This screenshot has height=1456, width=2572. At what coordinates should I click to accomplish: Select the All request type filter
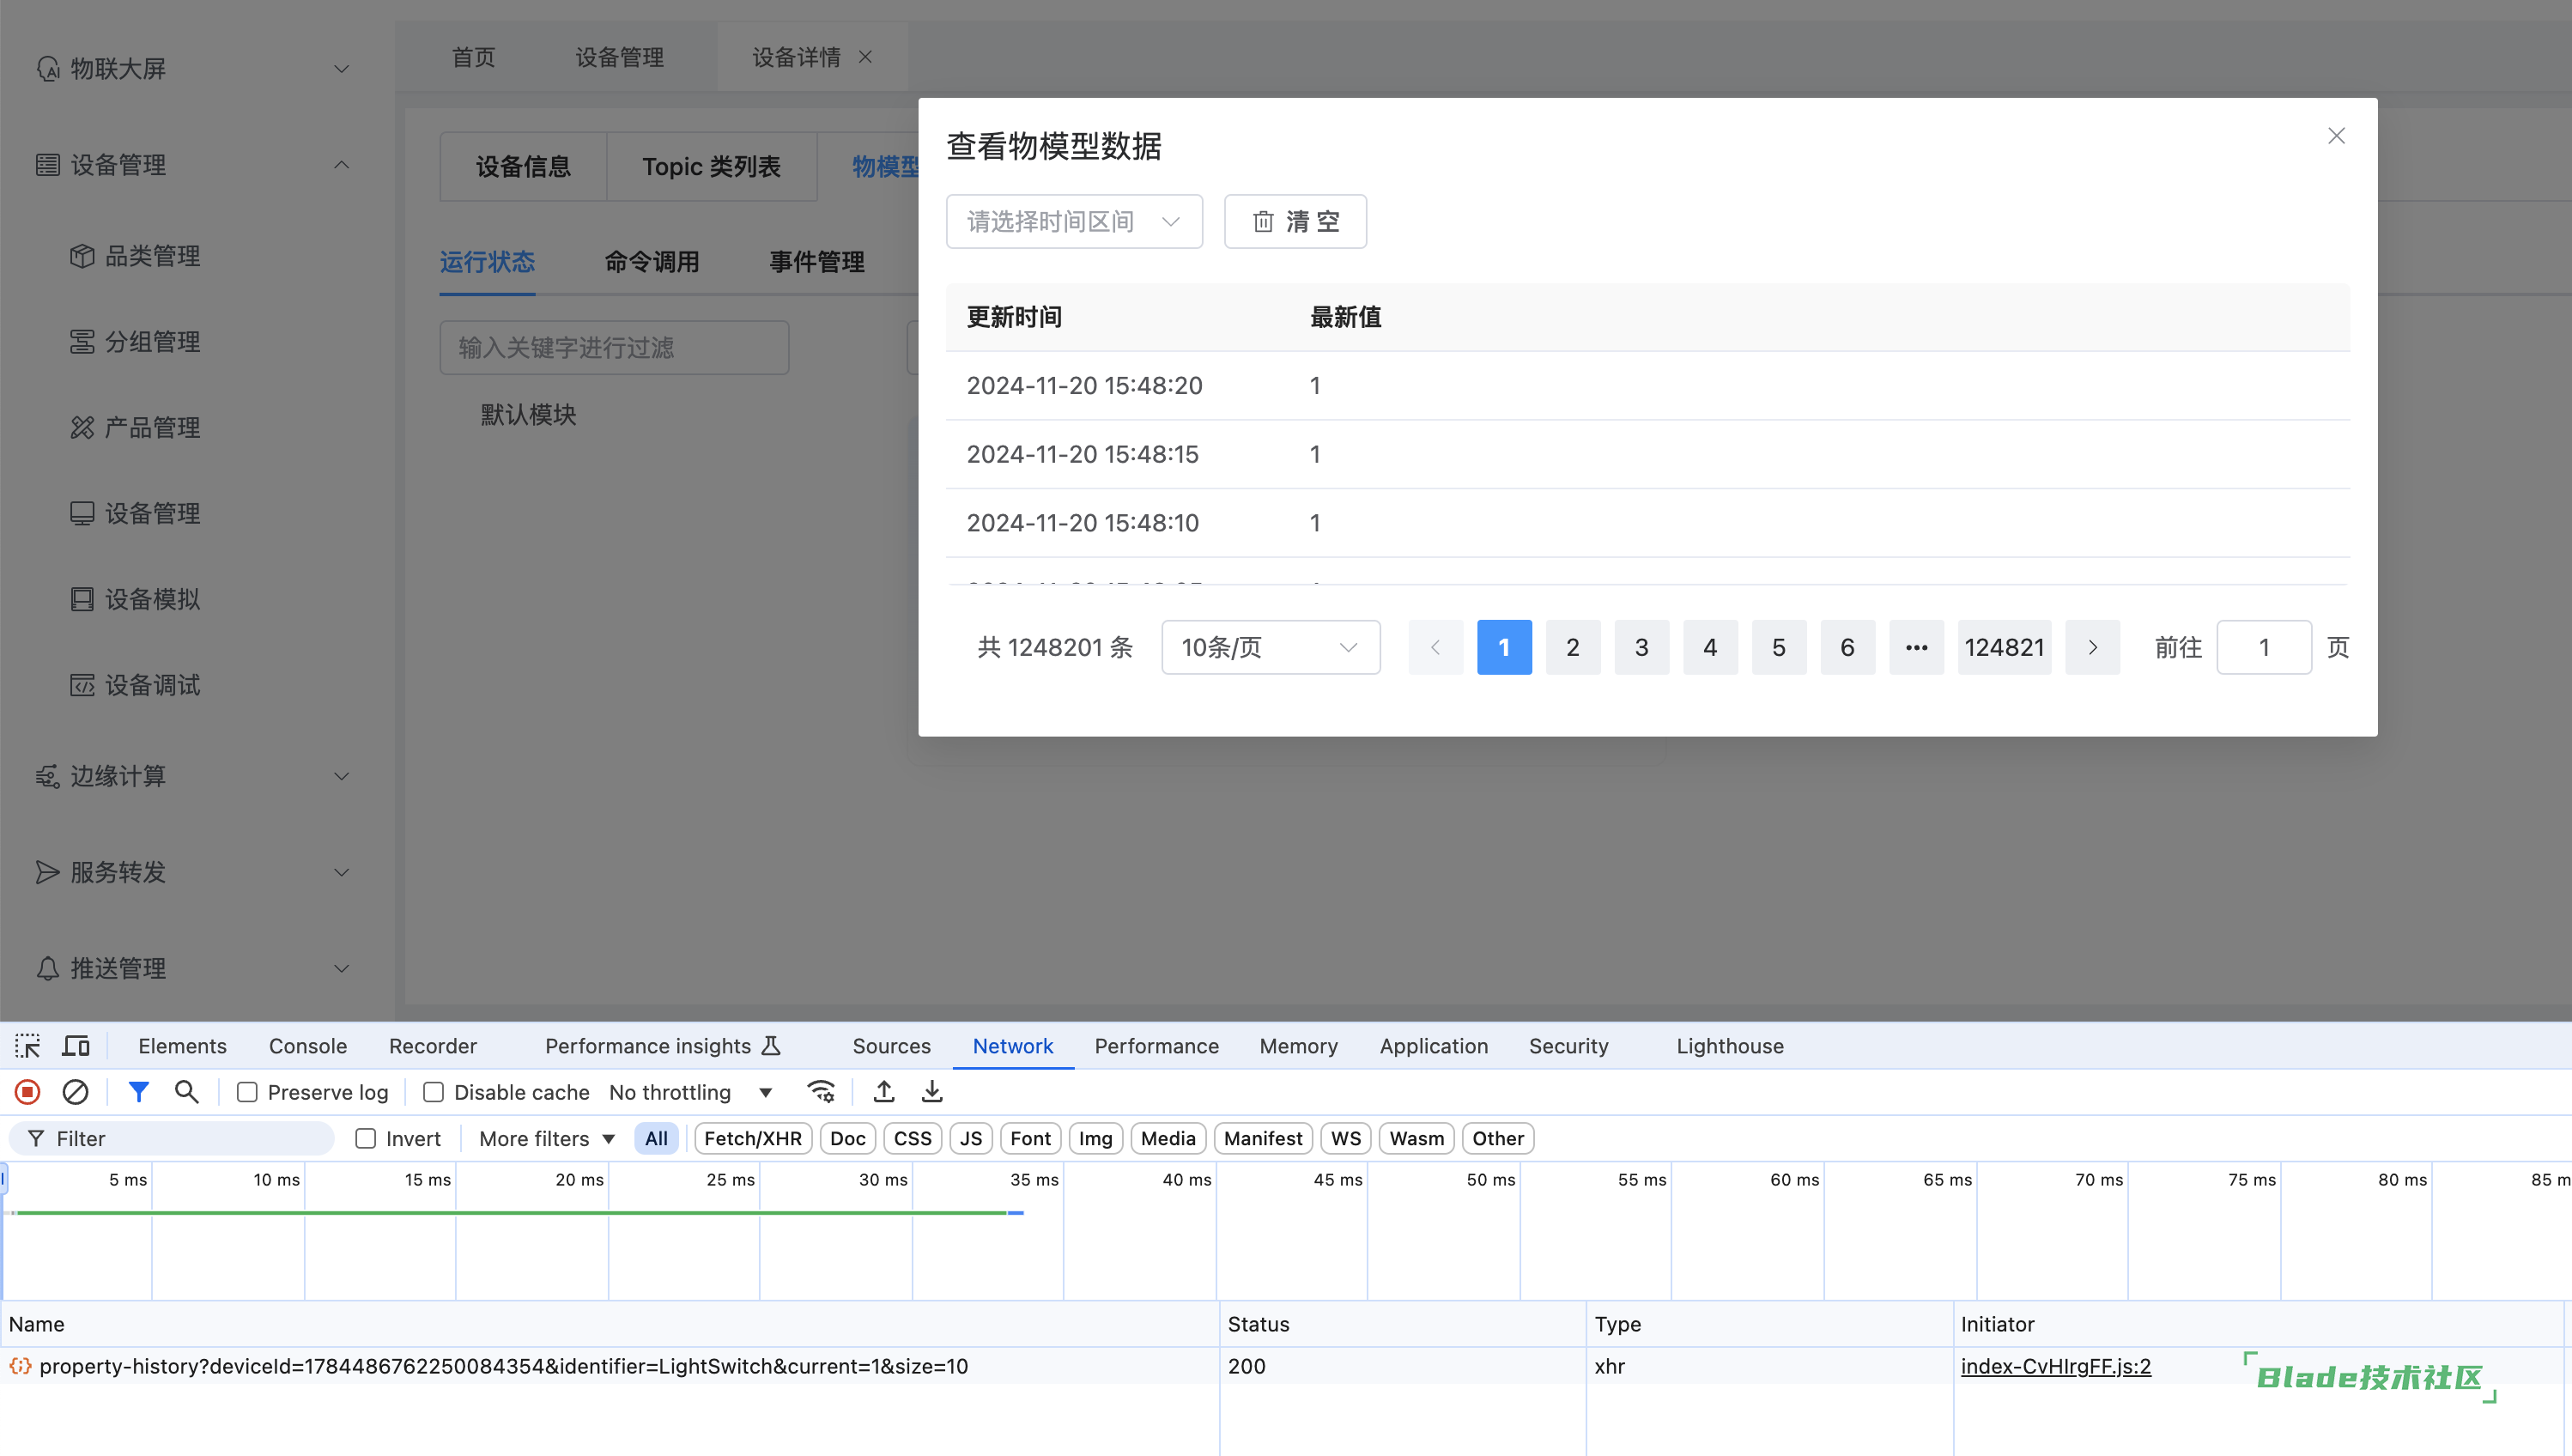(x=656, y=1139)
